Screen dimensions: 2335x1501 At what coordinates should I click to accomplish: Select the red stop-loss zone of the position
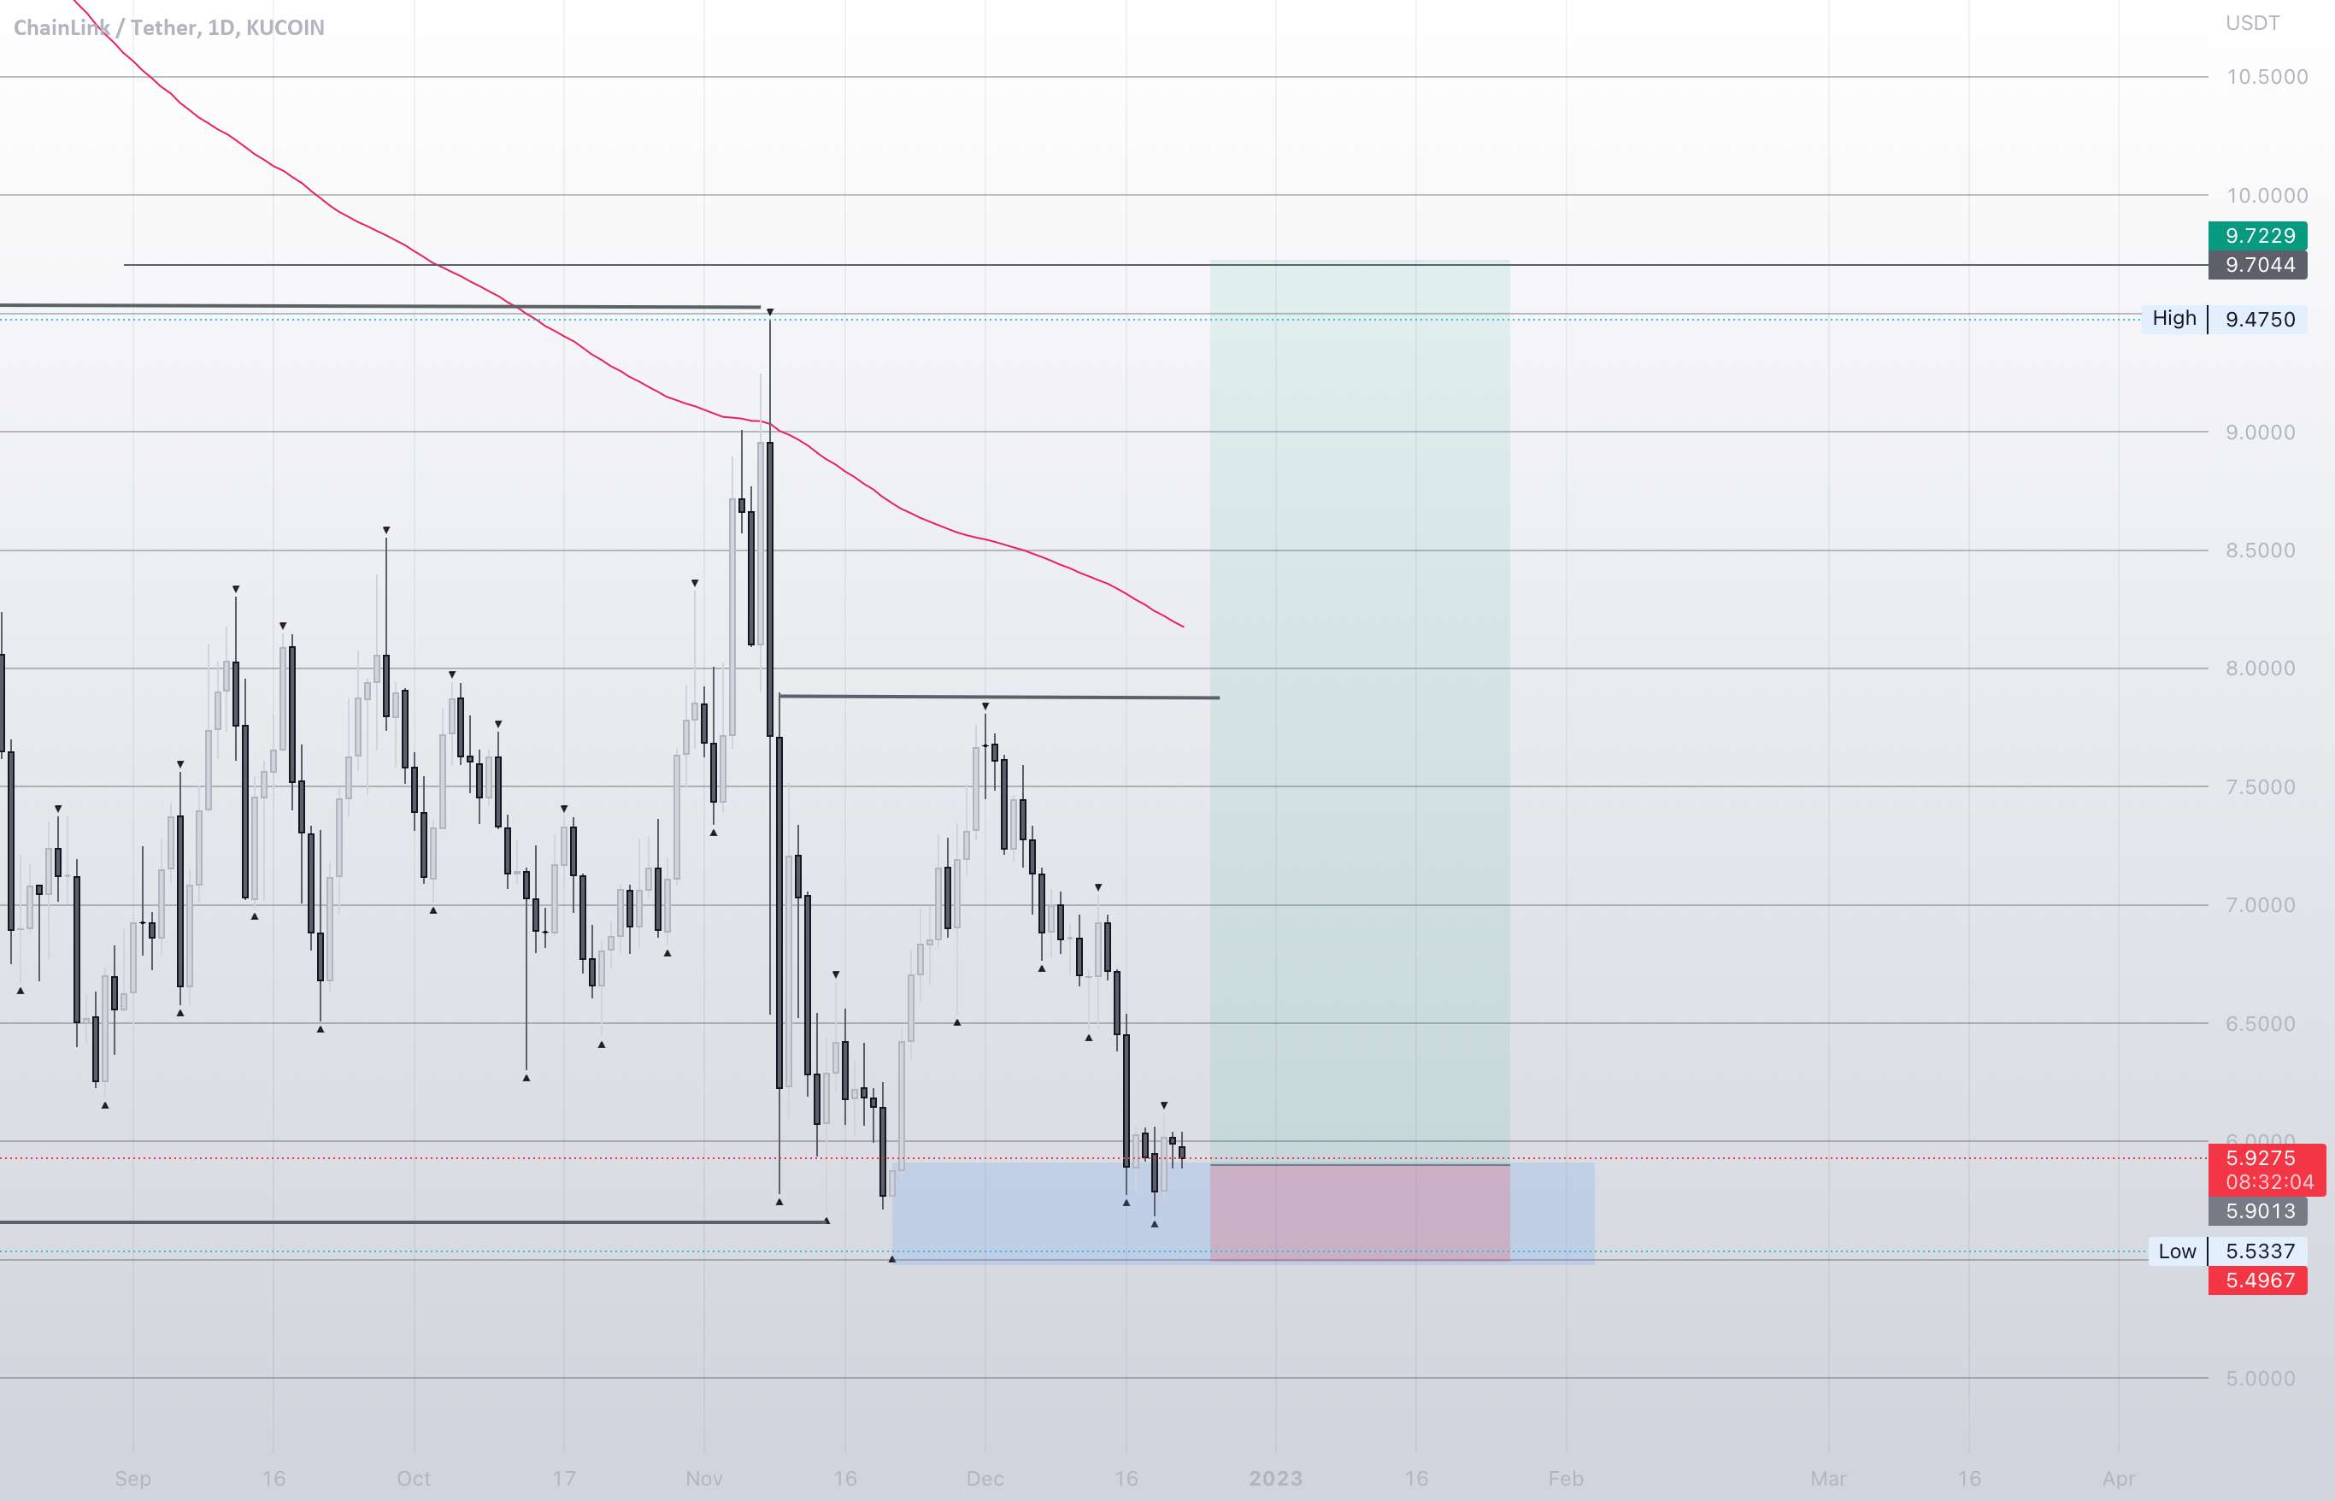click(x=1360, y=1212)
